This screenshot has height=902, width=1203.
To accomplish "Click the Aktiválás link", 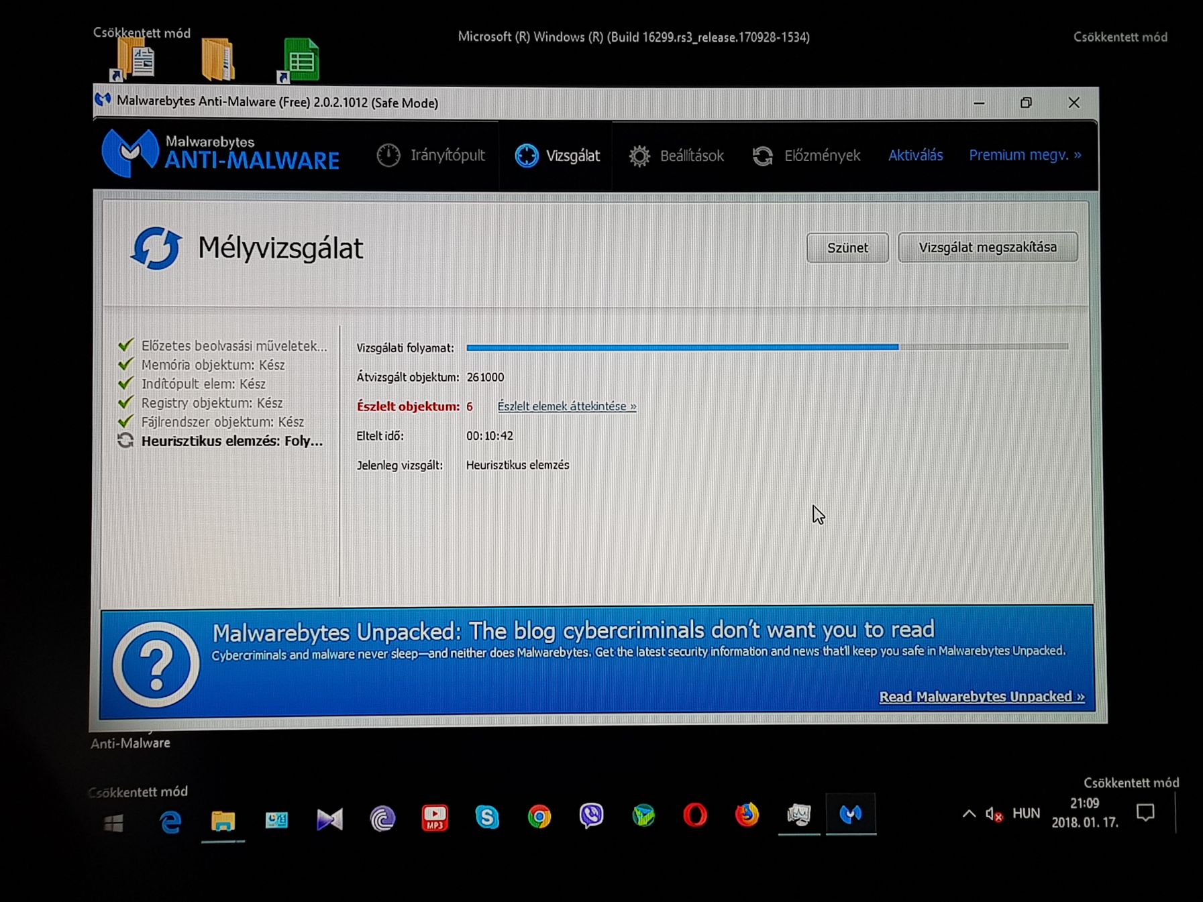I will [x=915, y=155].
